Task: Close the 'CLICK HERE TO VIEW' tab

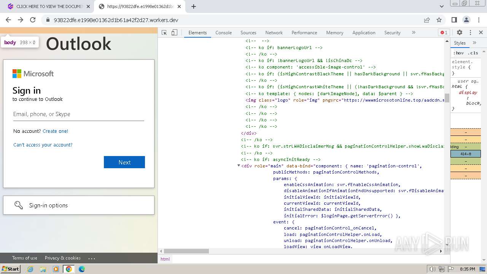Action: pos(88,6)
